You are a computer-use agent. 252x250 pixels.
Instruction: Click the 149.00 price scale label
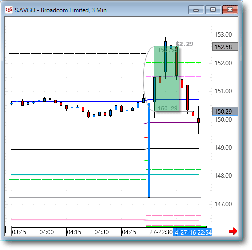(223, 148)
